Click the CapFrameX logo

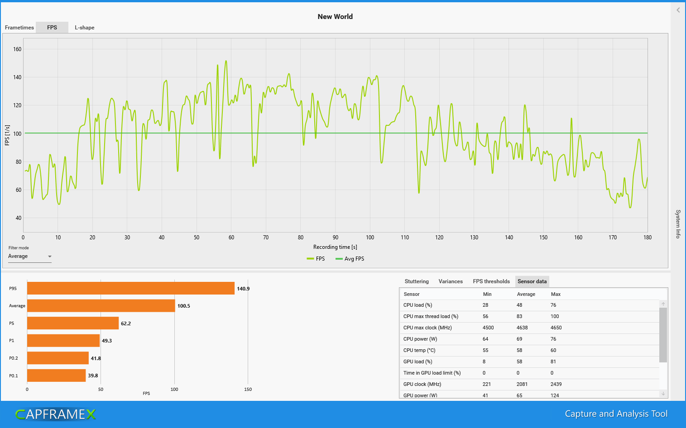click(x=56, y=414)
